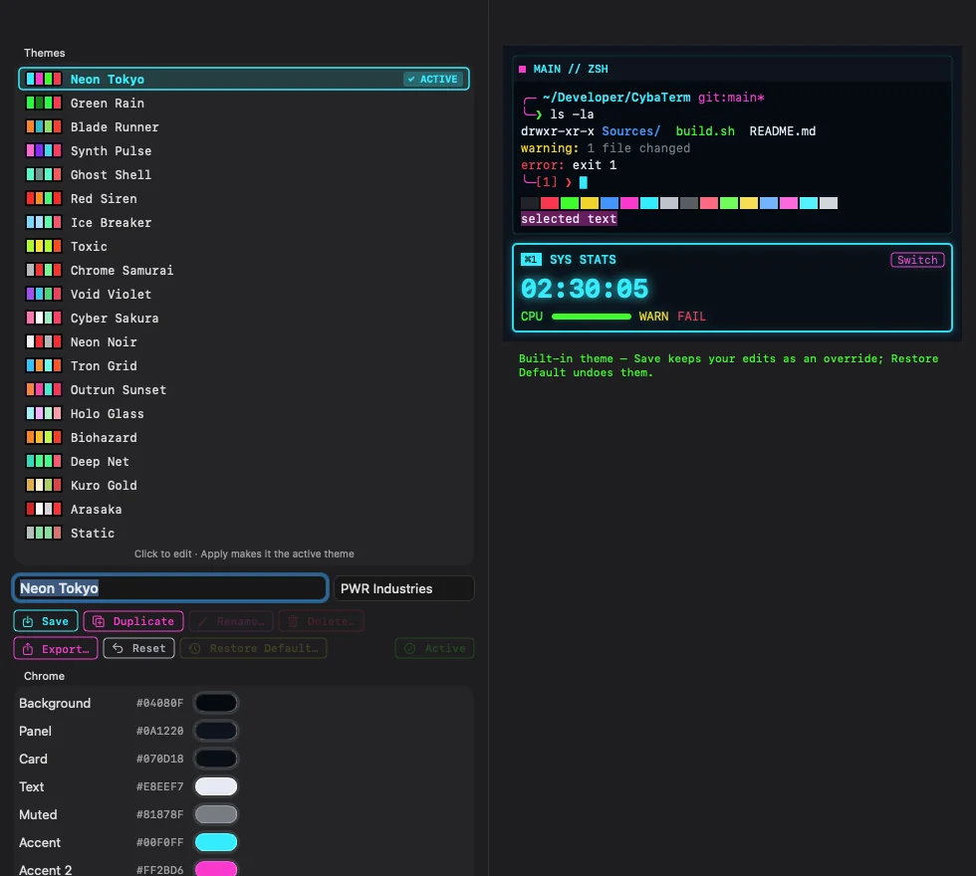The width and height of the screenshot is (976, 876).
Task: Click the Accent hex value #00F0FF
Action: tap(160, 842)
